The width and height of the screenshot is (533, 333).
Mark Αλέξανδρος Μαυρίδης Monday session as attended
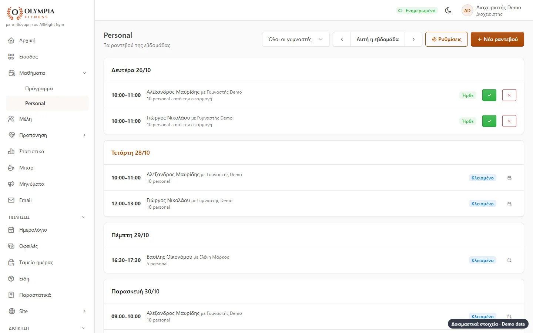[x=489, y=95]
